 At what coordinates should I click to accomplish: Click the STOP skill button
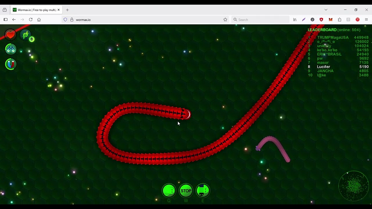186,191
